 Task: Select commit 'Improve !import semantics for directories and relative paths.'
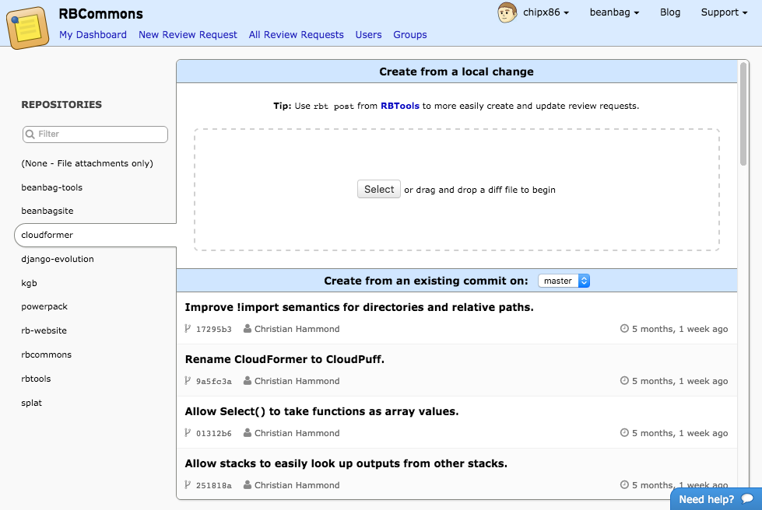pyautogui.click(x=457, y=318)
